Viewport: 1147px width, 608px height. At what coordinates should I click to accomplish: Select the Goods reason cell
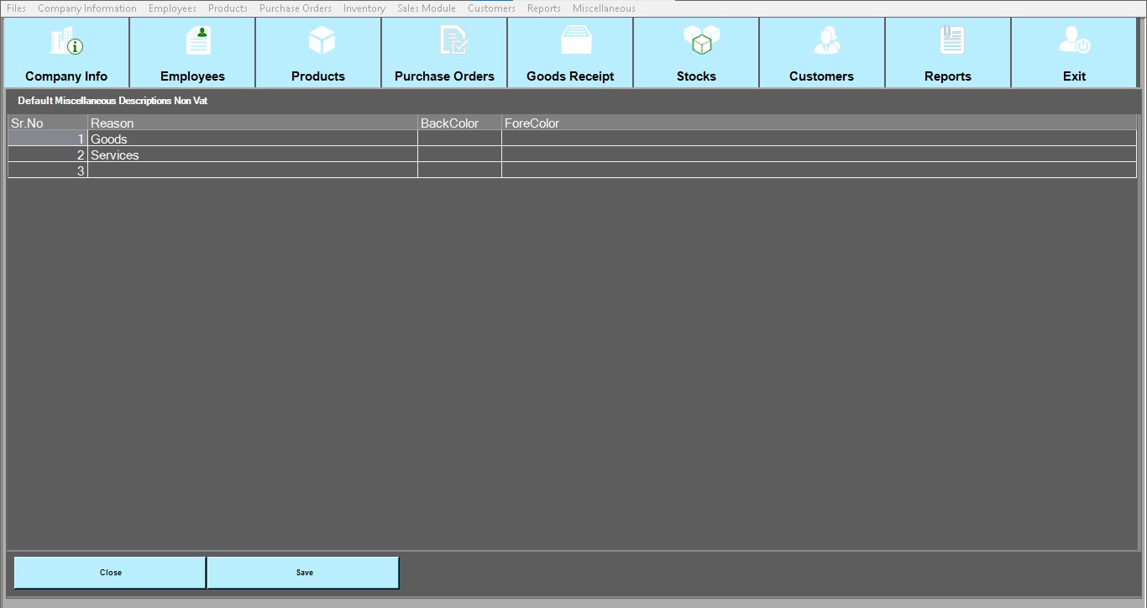pyautogui.click(x=252, y=139)
